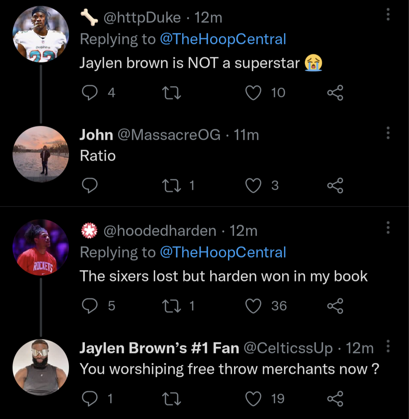Share @httpDuke's tweet
Screen dimensions: 409x419
(x=335, y=92)
